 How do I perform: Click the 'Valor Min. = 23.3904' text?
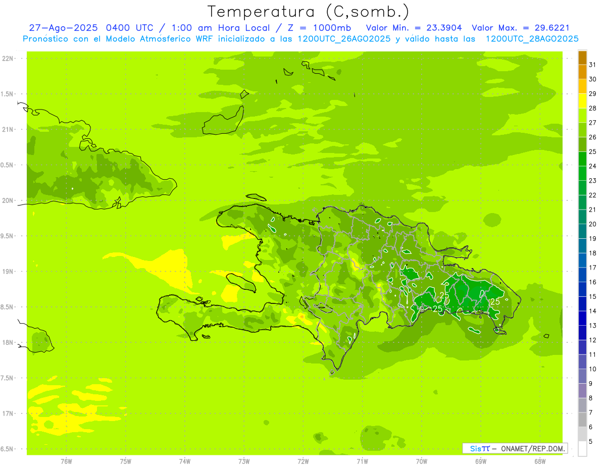414,28
